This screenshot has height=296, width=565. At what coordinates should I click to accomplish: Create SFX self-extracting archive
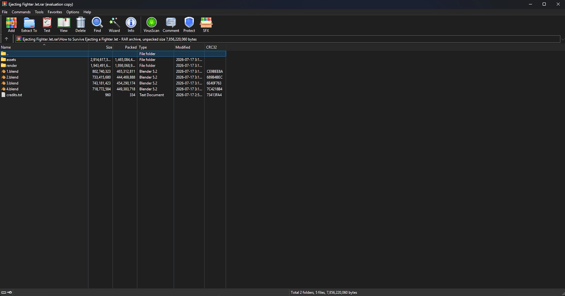pos(206,25)
